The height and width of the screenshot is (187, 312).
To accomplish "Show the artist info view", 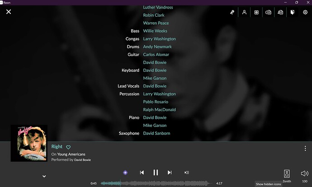I will click(x=244, y=12).
